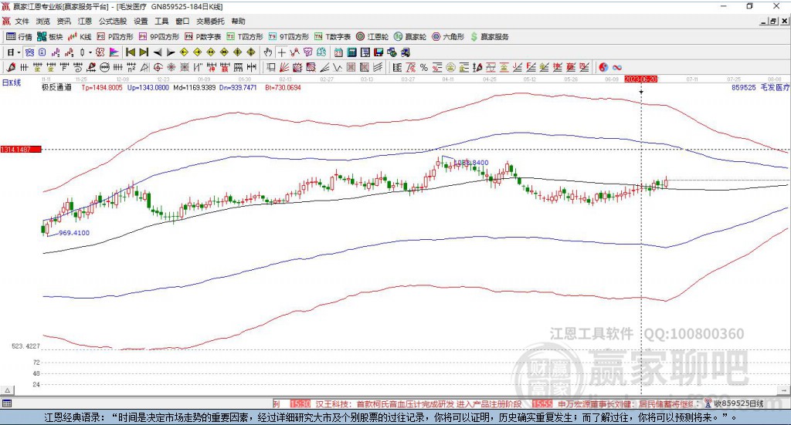Click the 日K线 label
Viewport: 791px width, 425px height.
12,83
